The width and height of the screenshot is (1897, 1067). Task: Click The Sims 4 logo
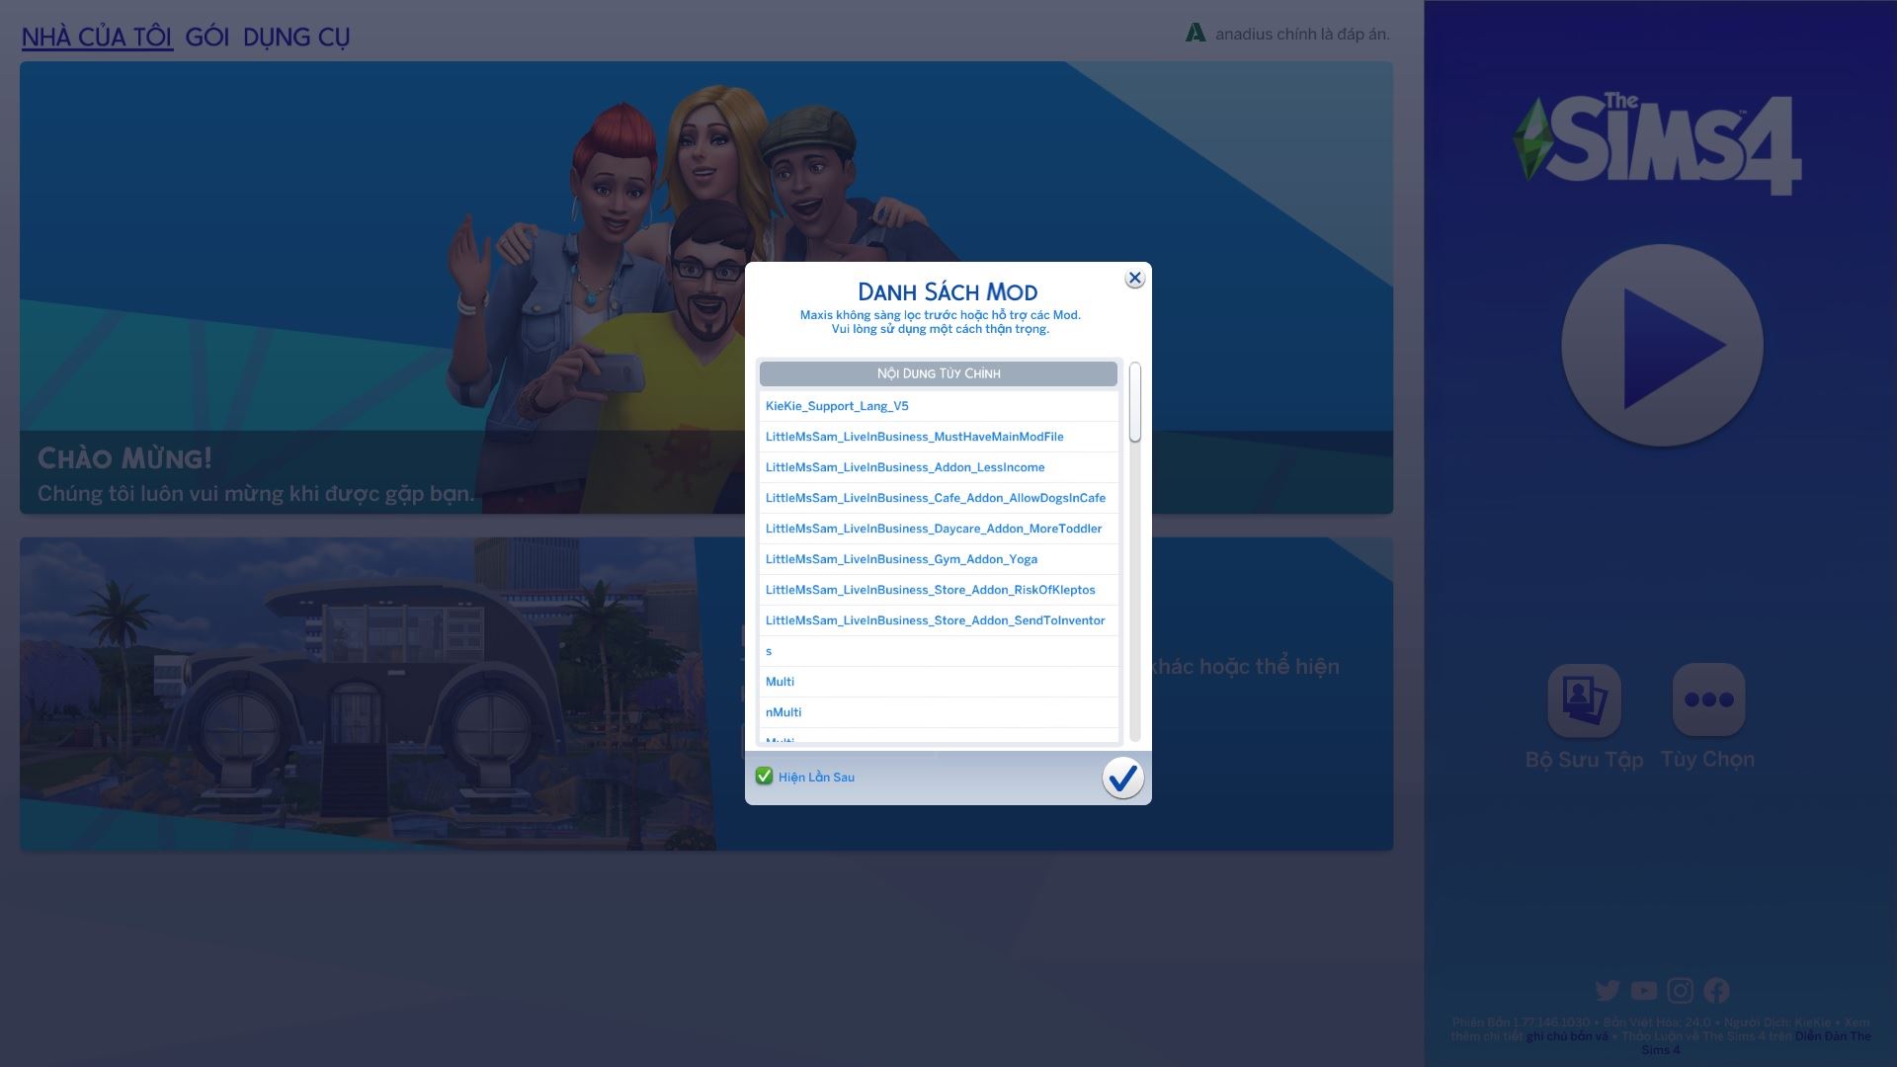[x=1658, y=144]
